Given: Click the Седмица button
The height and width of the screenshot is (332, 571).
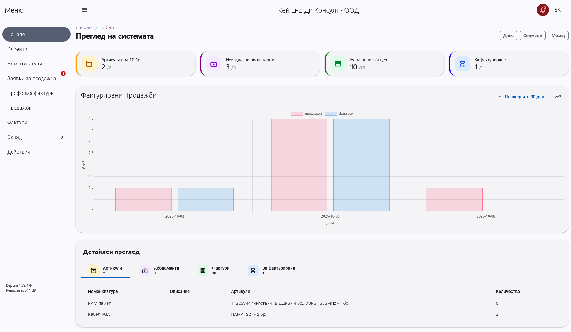Looking at the screenshot, I should click(533, 35).
